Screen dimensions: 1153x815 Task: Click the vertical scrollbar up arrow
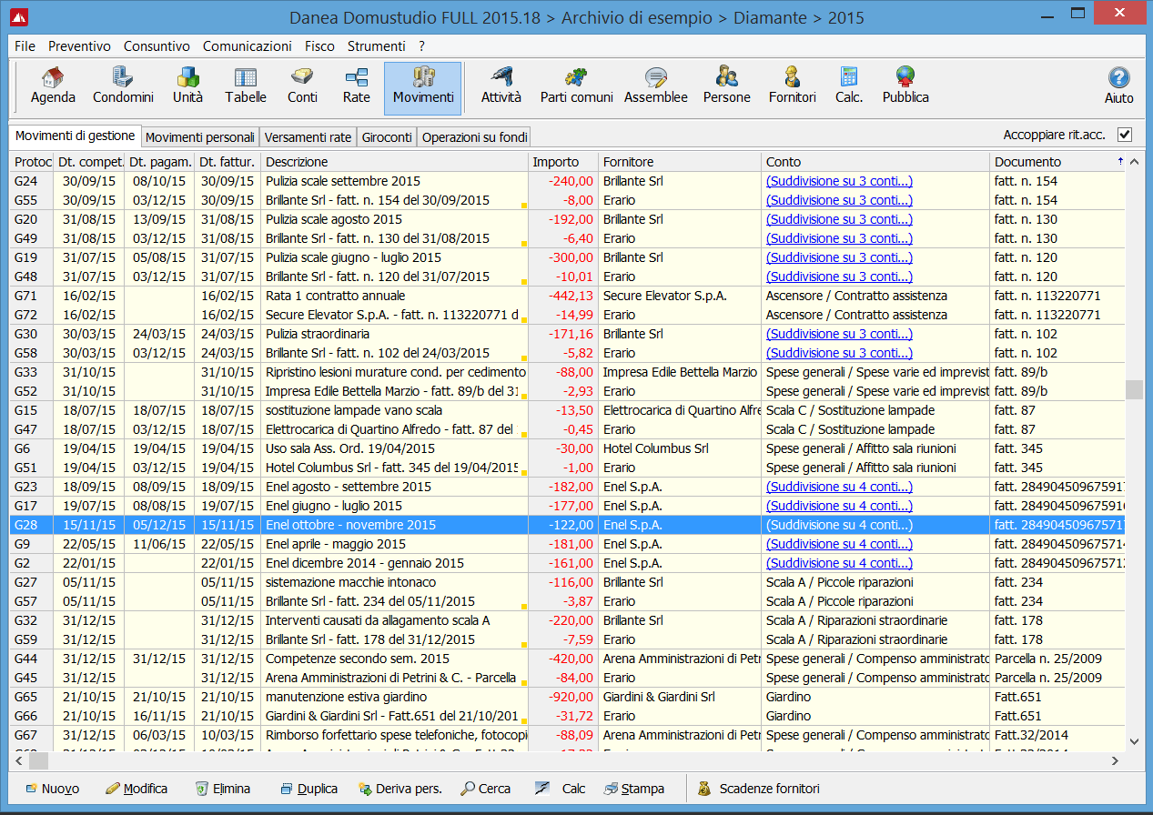(x=1134, y=162)
